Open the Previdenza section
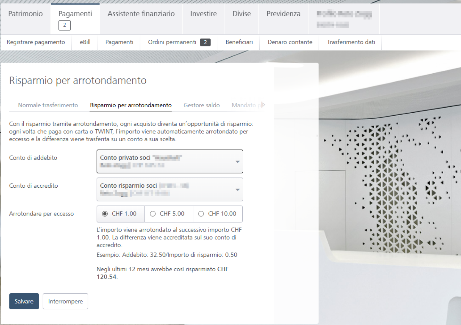 [x=283, y=14]
